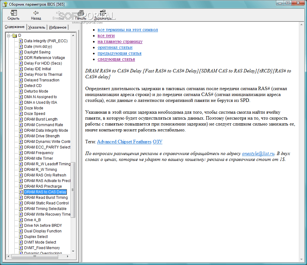Screen dimensions: 307x265
Task: Click the Вперёд (Forward) toolbar button
Action: [58, 15]
